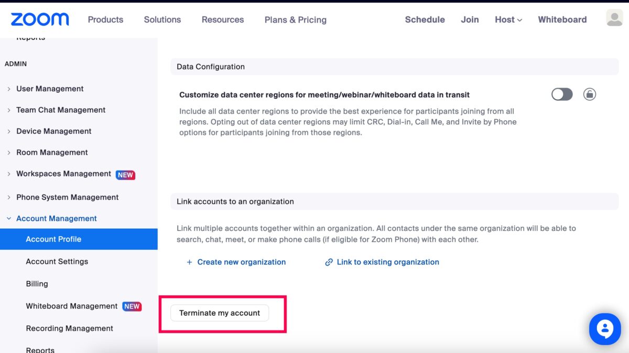
Task: Click the Zoom logo
Action: click(x=40, y=19)
